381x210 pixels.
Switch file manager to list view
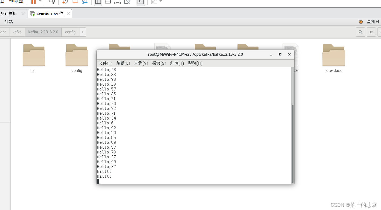(x=371, y=32)
